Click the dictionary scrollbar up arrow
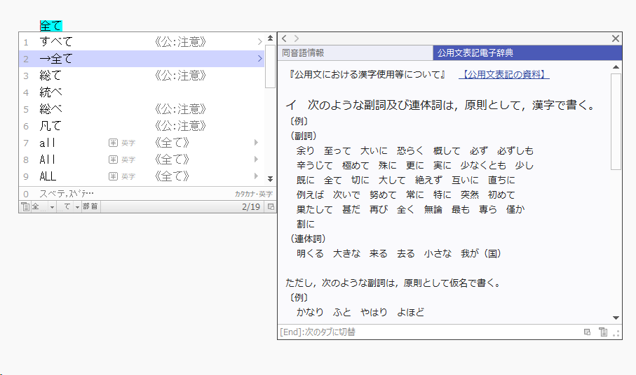This screenshot has height=375, width=636. coord(616,67)
